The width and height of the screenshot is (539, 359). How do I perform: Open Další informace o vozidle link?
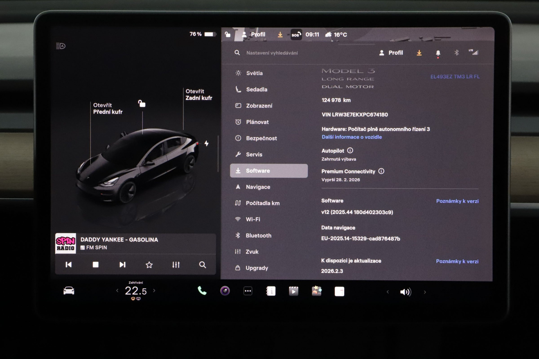(351, 137)
